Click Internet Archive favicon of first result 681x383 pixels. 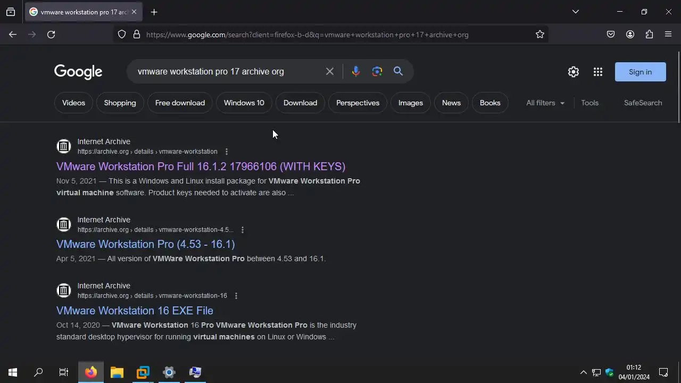[64, 146]
